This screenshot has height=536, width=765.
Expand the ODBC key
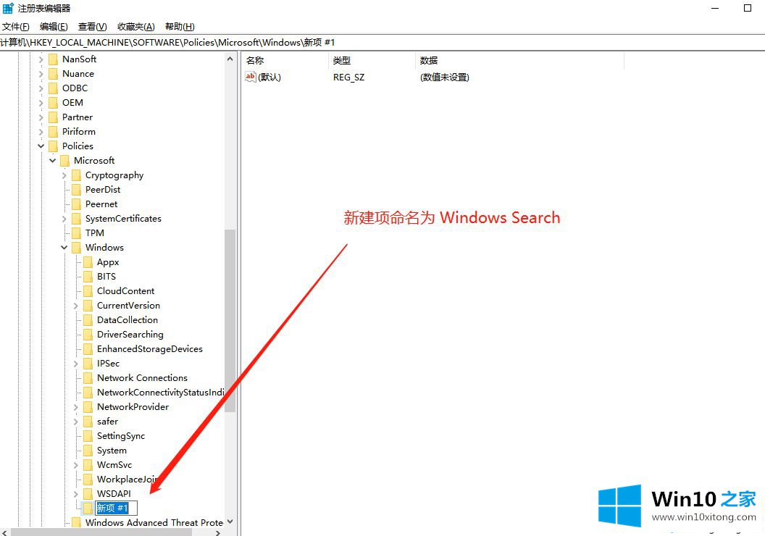[41, 88]
